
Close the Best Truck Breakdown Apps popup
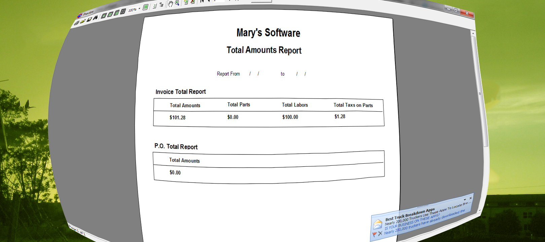[471, 198]
